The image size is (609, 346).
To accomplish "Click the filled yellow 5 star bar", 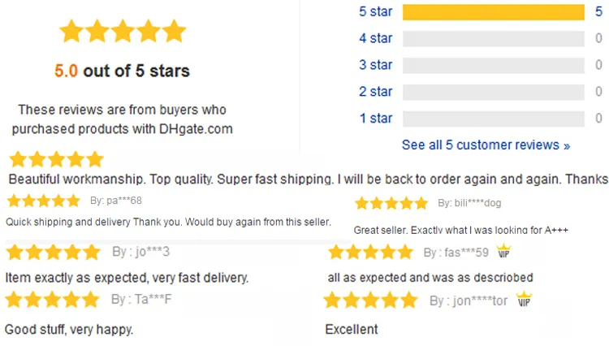I will [x=493, y=12].
